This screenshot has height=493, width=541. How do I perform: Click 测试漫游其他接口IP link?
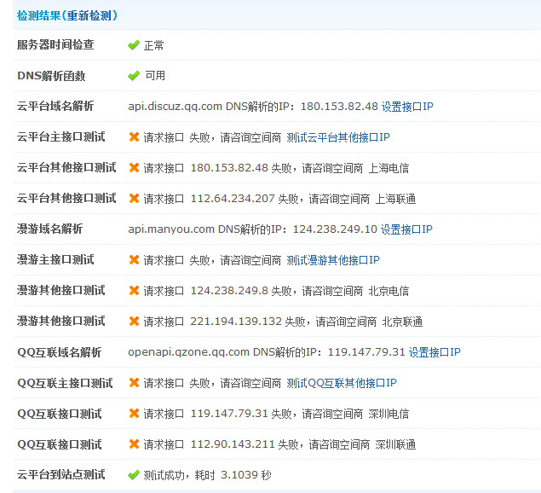(x=333, y=260)
